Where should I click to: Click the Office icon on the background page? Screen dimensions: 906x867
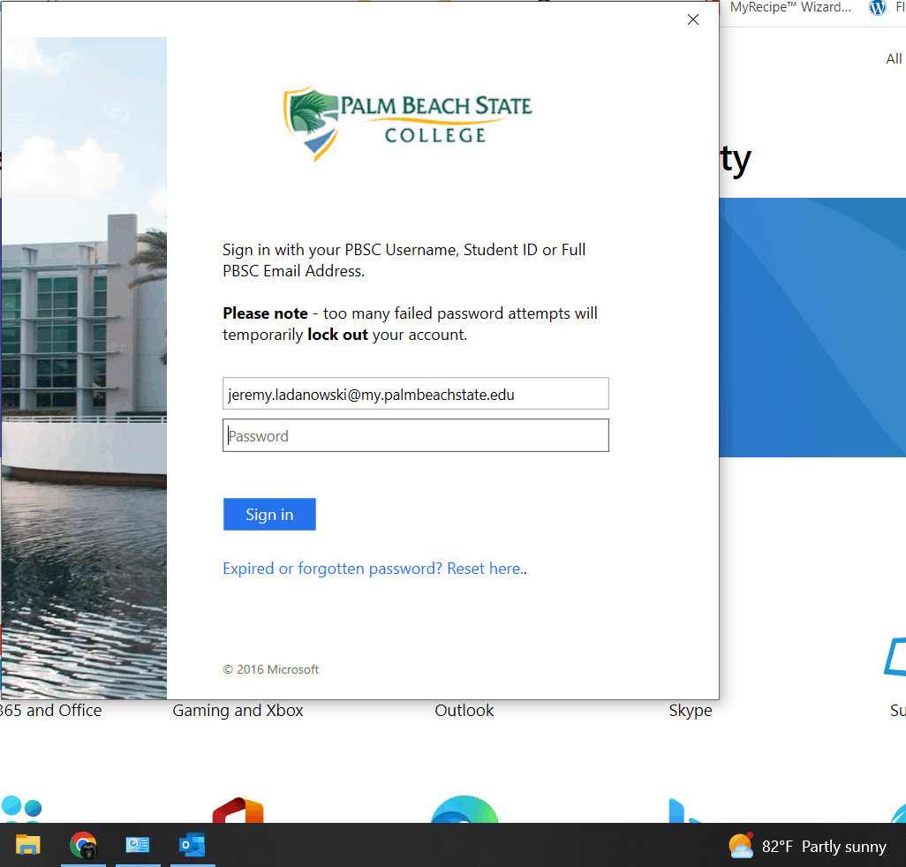pyautogui.click(x=238, y=810)
